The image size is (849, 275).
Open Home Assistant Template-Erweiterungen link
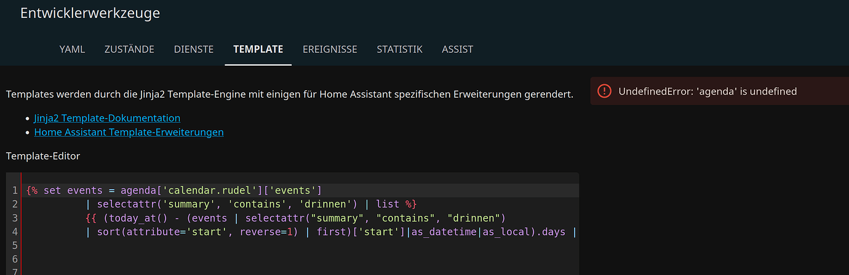tap(129, 132)
